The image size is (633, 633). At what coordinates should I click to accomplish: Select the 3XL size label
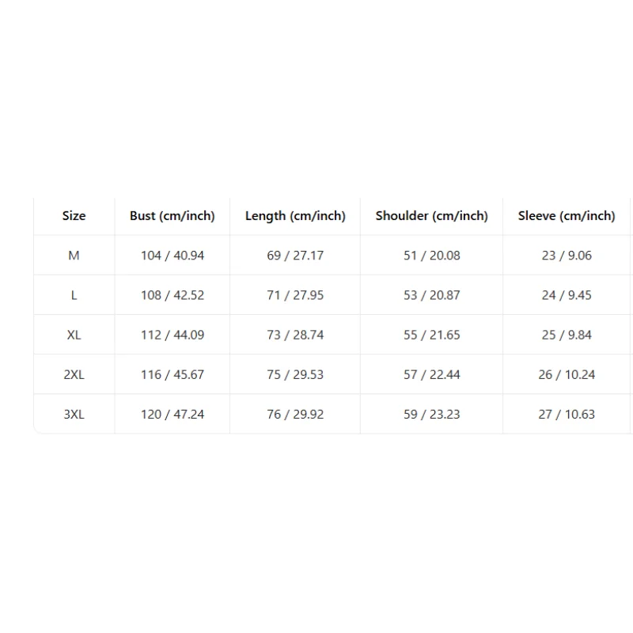coord(74,415)
